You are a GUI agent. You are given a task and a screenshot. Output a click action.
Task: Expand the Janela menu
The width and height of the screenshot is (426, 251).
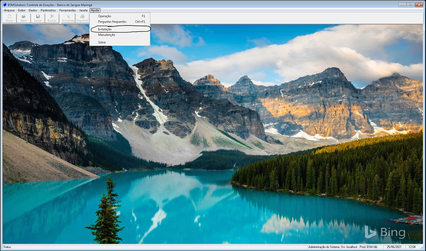pyautogui.click(x=83, y=10)
